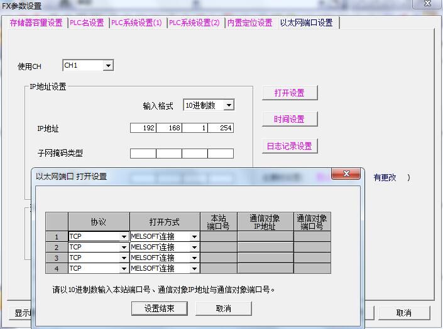Open the 使用CH CH1 dropdown
This screenshot has height=329, width=443.
[x=108, y=66]
